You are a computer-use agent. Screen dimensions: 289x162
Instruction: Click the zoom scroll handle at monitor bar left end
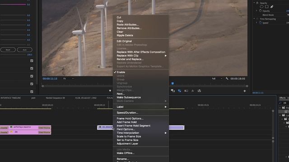[x=42, y=86]
